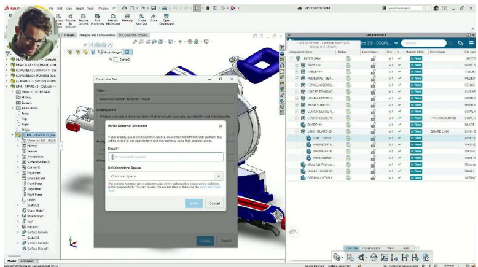478x267 pixels.
Task: Select the cursor Select tool icon
Action: pyautogui.click(x=197, y=8)
